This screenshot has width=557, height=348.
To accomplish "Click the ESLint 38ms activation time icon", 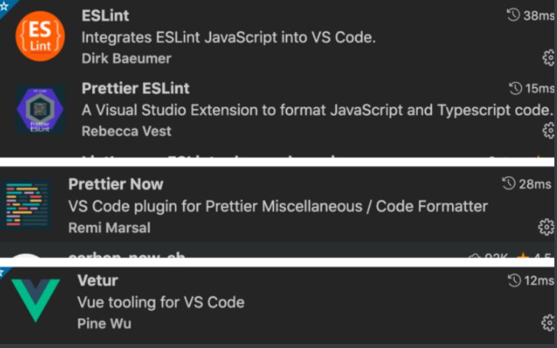I will pyautogui.click(x=513, y=15).
